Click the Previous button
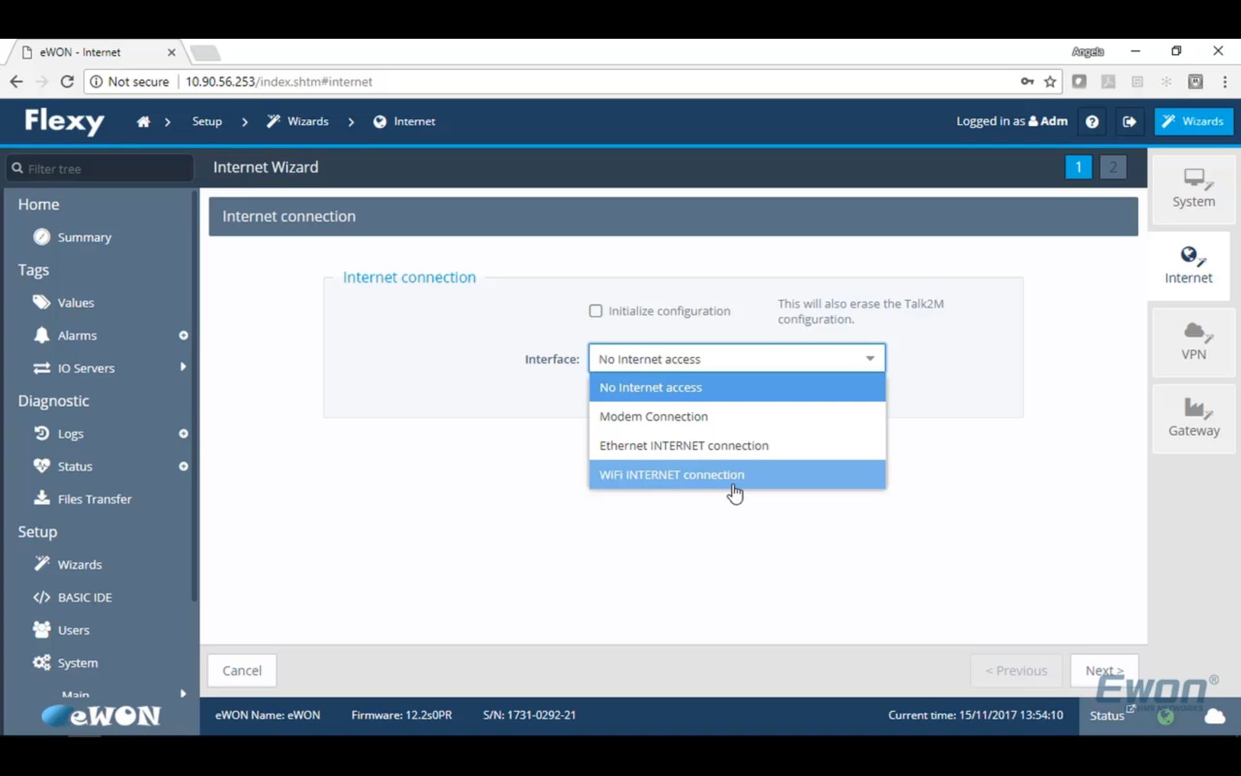Viewport: 1241px width, 776px height. tap(1016, 671)
